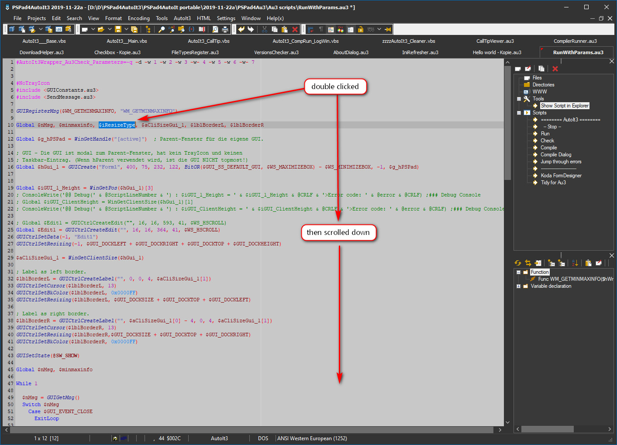Viewport: 617px width, 445px height.
Task: Toggle the spell check button
Action: tap(371, 29)
